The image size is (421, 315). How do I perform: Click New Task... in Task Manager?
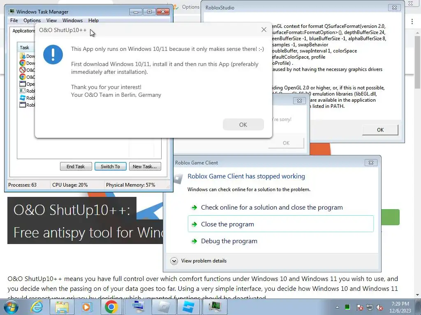pyautogui.click(x=145, y=167)
